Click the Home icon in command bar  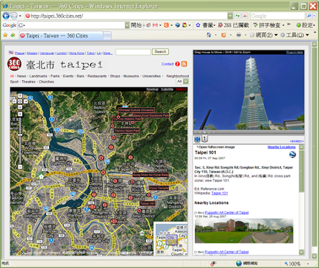(209, 35)
